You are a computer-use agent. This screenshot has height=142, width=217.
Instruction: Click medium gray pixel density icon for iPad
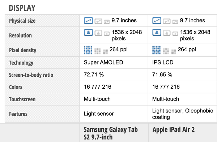166,51
